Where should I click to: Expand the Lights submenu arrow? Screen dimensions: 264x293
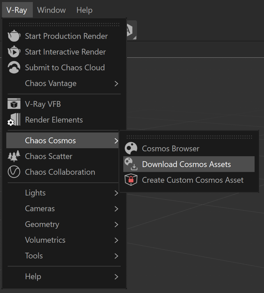pyautogui.click(x=116, y=193)
